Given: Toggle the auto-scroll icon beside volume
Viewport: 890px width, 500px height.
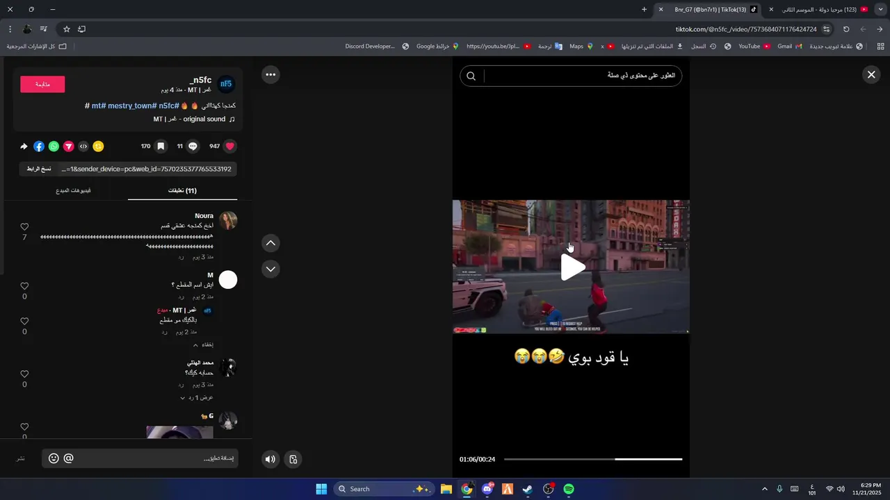Looking at the screenshot, I should coord(293,459).
